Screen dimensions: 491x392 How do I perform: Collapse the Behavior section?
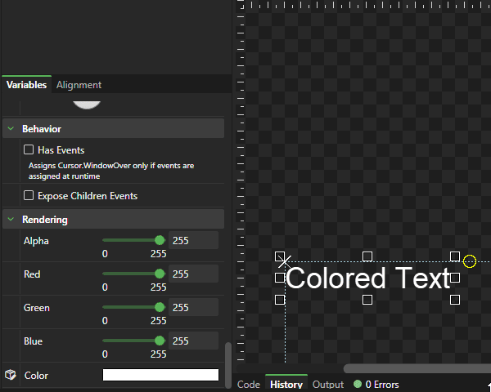pos(11,129)
